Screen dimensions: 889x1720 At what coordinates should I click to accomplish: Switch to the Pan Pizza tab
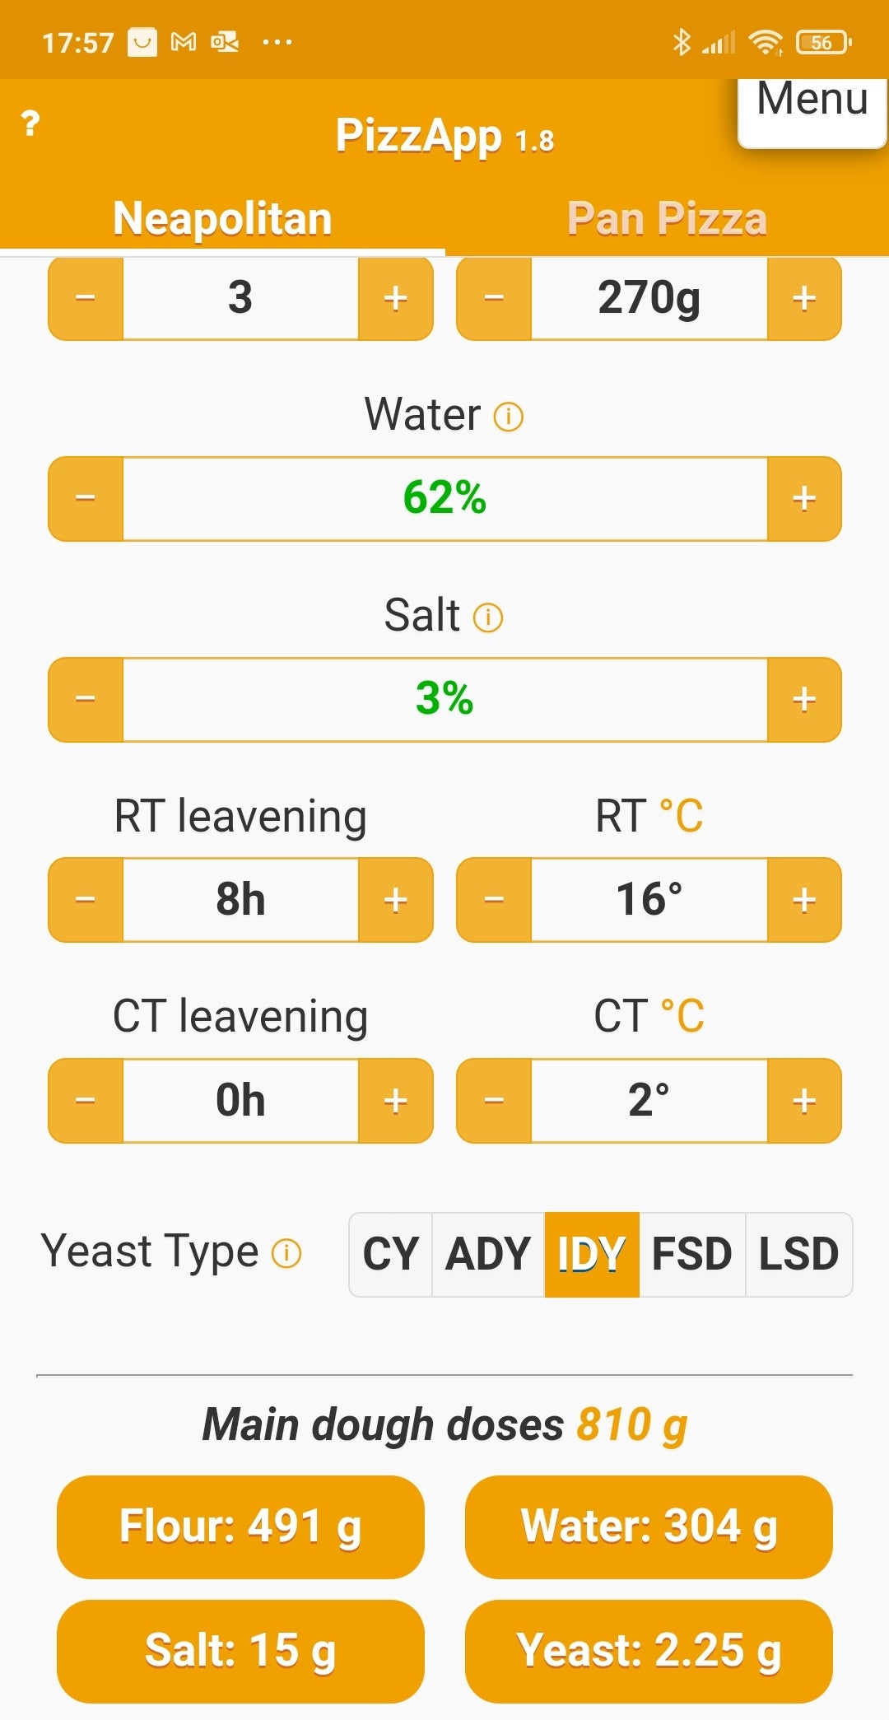tap(667, 219)
